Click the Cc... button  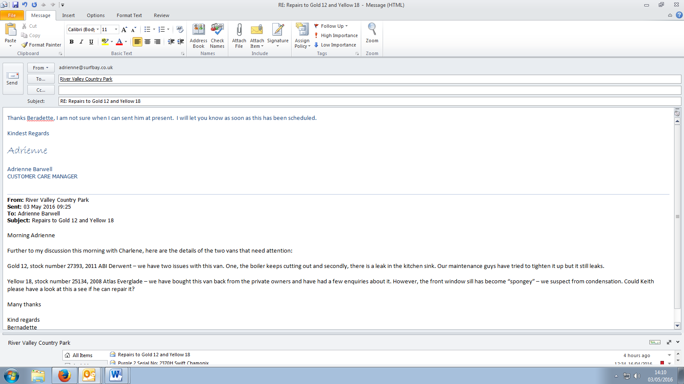pyautogui.click(x=41, y=90)
